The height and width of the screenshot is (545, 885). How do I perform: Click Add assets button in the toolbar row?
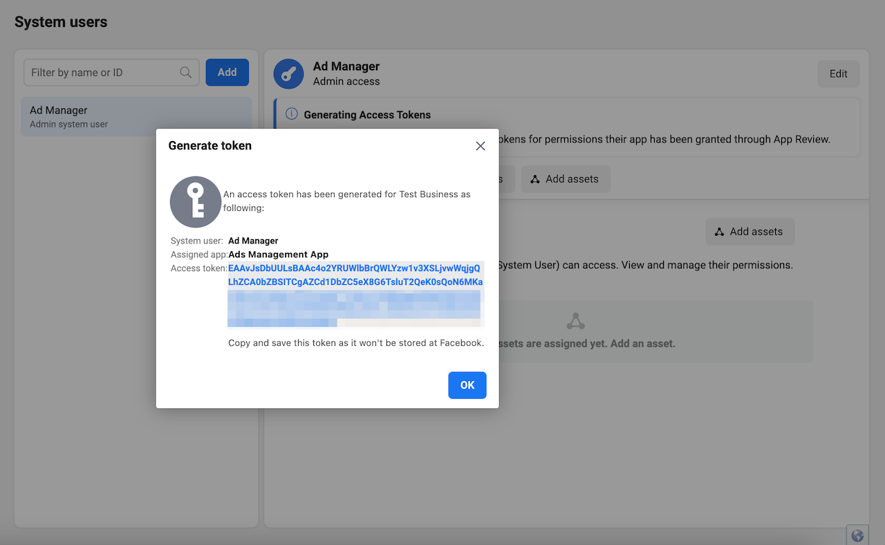(566, 178)
